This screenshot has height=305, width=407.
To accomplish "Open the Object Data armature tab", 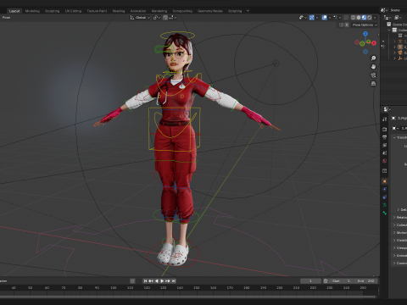I will point(384,205).
